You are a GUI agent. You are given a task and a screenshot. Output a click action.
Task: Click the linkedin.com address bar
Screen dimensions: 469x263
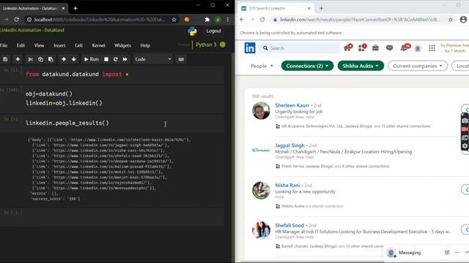coord(361,20)
